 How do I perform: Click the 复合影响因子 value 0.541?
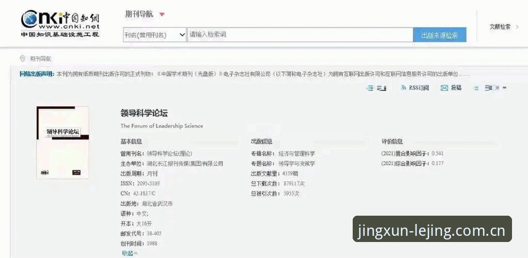click(437, 154)
